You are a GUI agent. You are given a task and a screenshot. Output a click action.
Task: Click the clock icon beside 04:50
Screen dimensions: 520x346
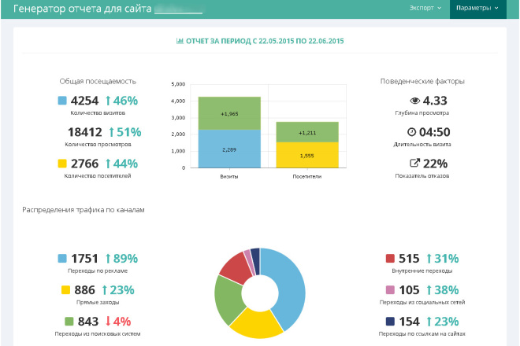[411, 132]
